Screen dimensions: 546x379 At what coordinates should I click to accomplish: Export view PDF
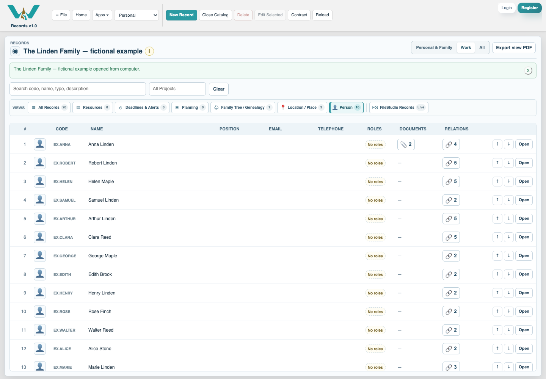514,48
